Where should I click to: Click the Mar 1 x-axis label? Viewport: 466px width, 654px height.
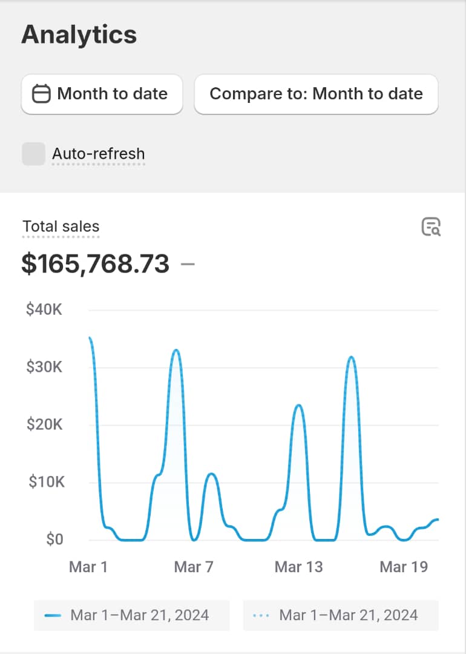pyautogui.click(x=88, y=567)
